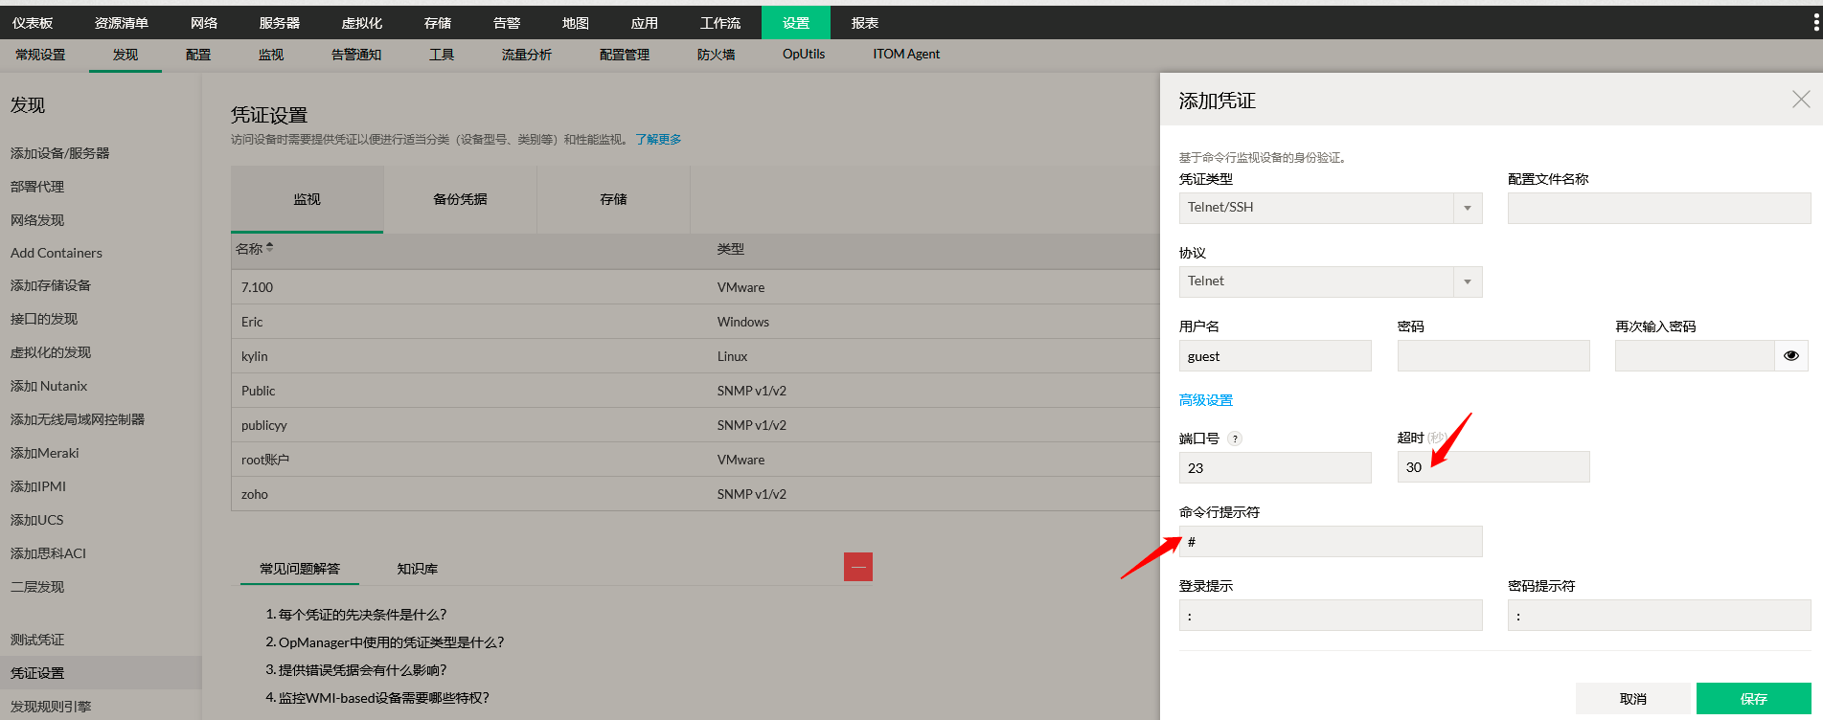Open the 设置 top menu
The width and height of the screenshot is (1823, 720).
coord(796,23)
